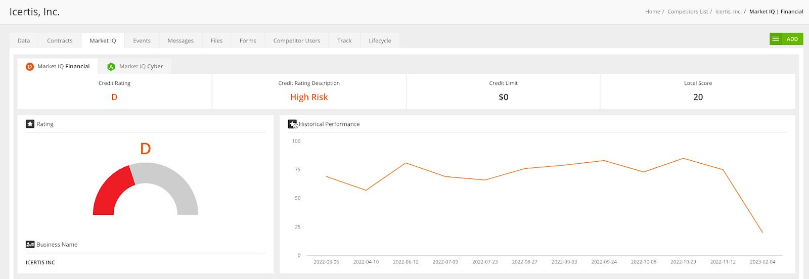Image resolution: width=809 pixels, height=279 pixels.
Task: Click the 25 y-axis label
Action: coord(298,227)
